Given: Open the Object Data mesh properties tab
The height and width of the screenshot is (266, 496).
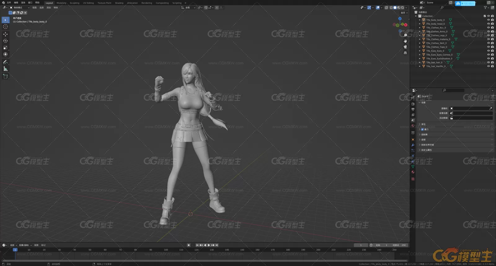Looking at the screenshot, I should pyautogui.click(x=413, y=167).
